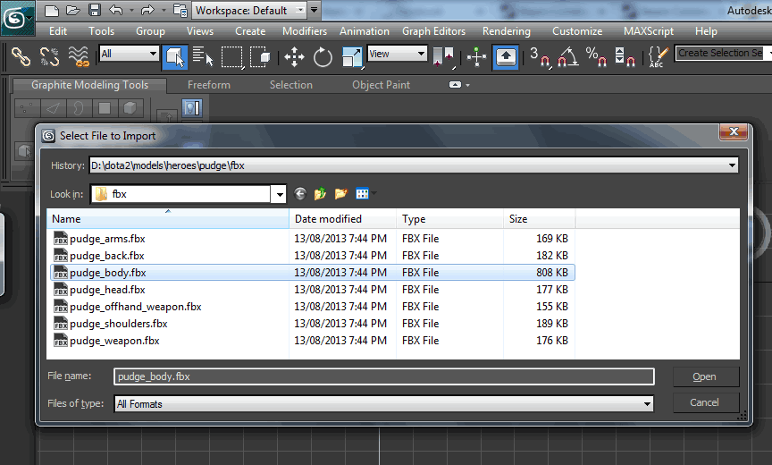This screenshot has width=772, height=465.
Task: Toggle the Spinner Snap button
Action: coord(625,57)
